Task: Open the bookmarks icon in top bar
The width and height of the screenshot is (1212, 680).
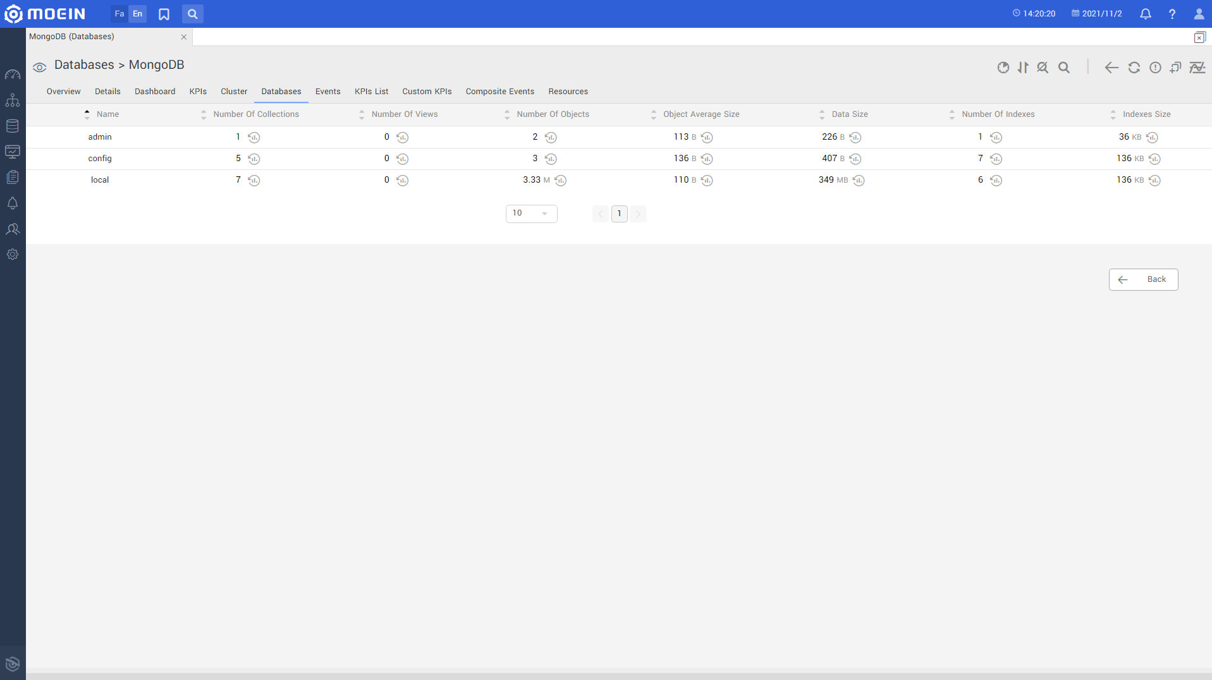Action: click(164, 14)
